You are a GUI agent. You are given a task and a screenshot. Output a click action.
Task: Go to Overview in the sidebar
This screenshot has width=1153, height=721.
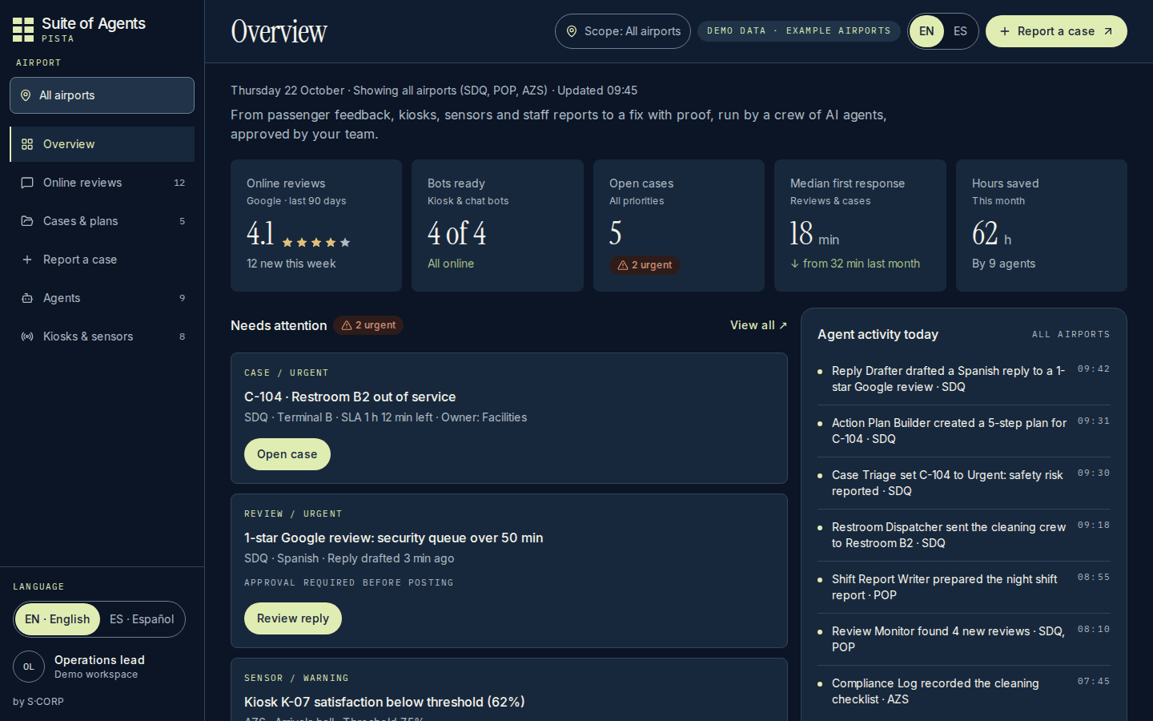(x=102, y=144)
